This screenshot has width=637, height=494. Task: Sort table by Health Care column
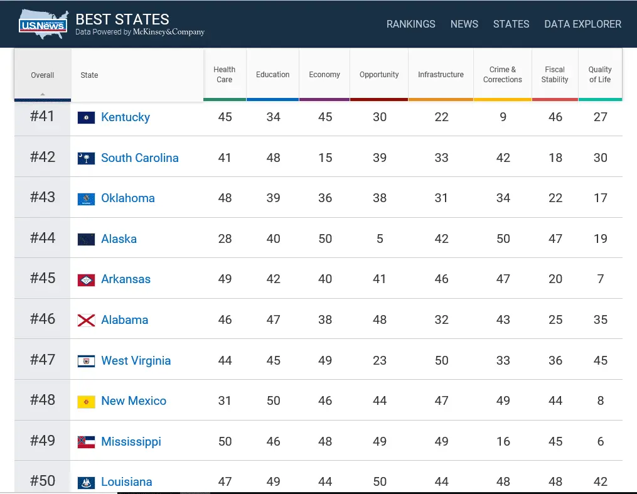(224, 75)
